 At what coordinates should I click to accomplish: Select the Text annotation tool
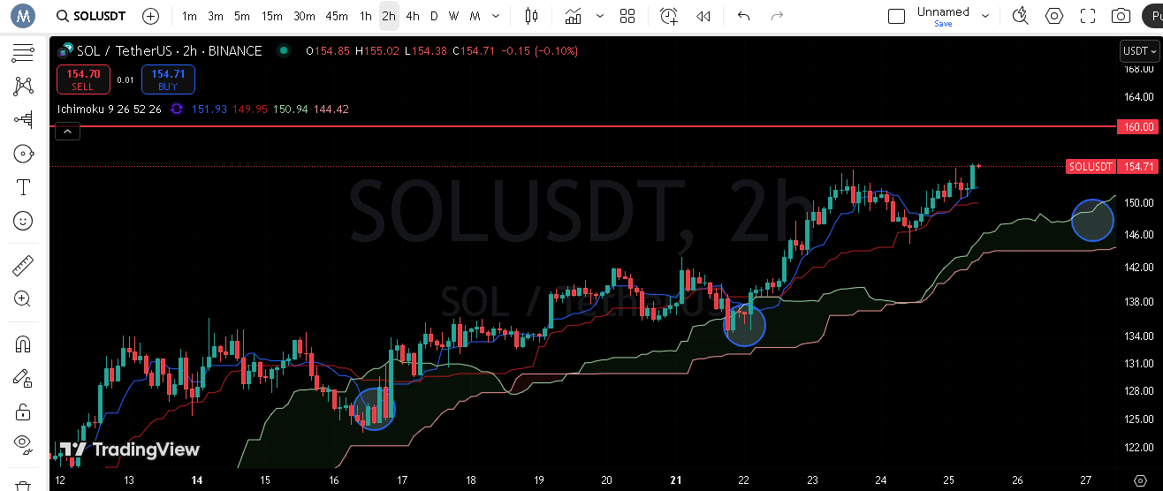(23, 187)
